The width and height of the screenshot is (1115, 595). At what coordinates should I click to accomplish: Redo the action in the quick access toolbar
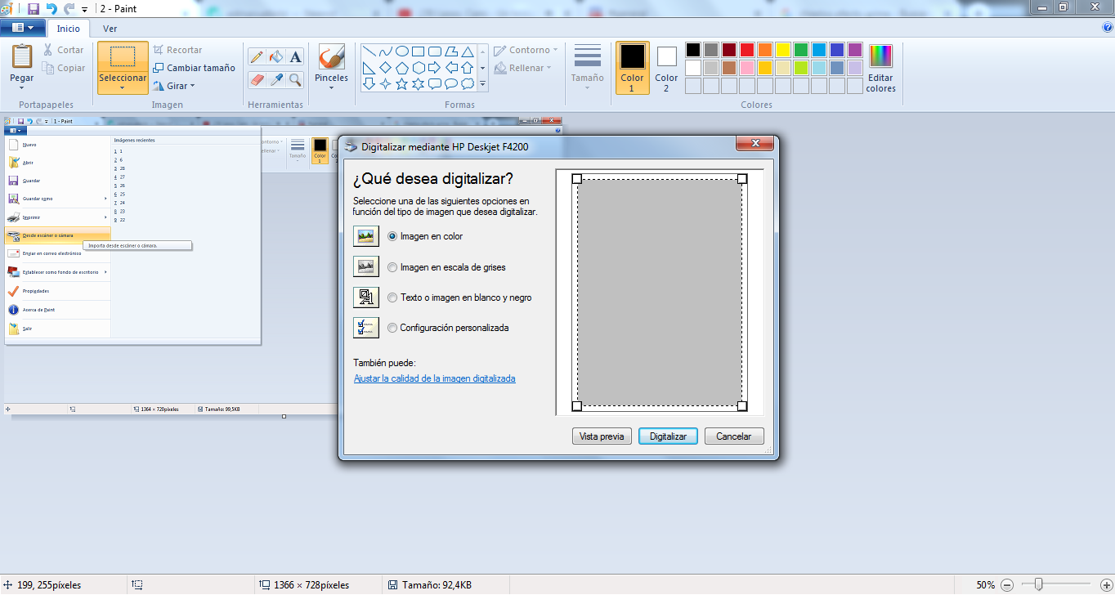click(69, 9)
